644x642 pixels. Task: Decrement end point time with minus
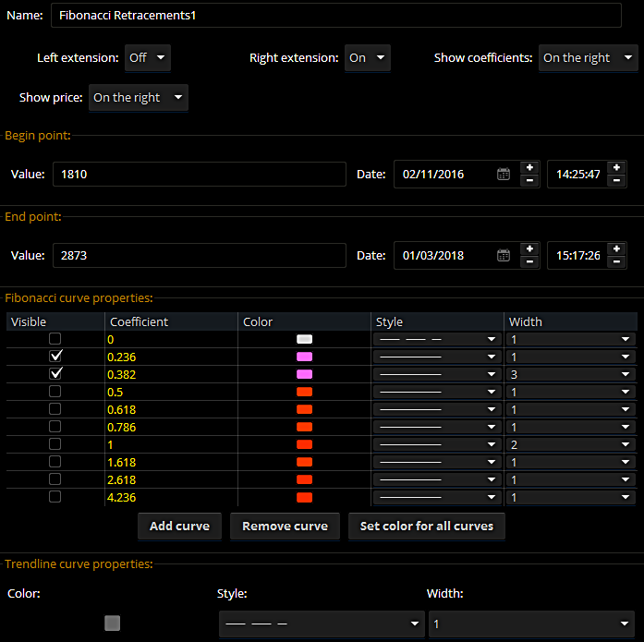coord(616,262)
